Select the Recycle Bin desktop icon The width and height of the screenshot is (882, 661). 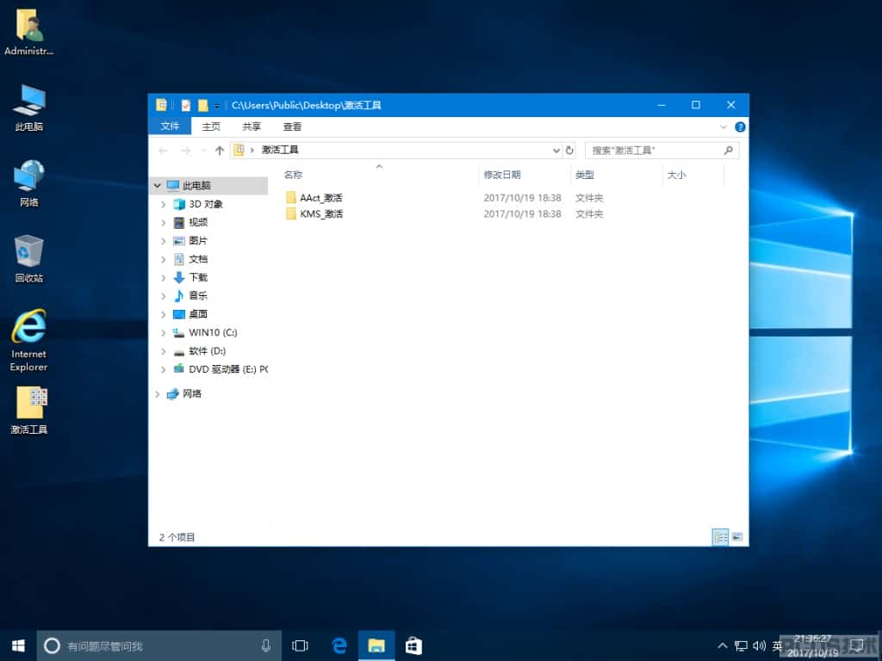[28, 258]
